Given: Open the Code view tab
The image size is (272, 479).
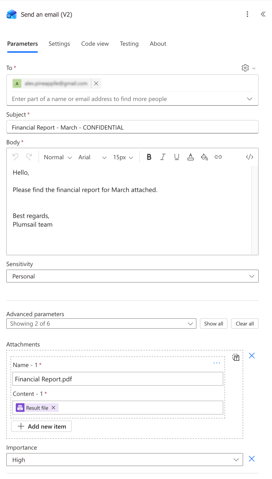Looking at the screenshot, I should click(x=95, y=44).
